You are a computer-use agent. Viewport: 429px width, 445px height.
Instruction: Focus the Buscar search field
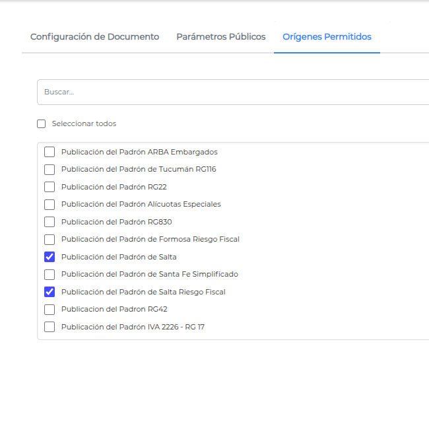(x=233, y=92)
